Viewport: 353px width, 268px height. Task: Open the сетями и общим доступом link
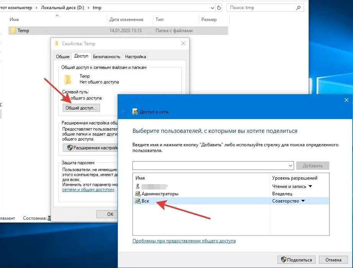click(x=88, y=190)
